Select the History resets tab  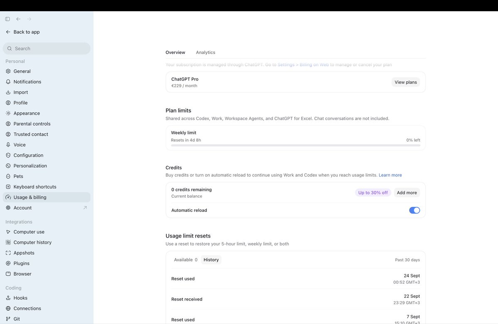click(x=211, y=260)
